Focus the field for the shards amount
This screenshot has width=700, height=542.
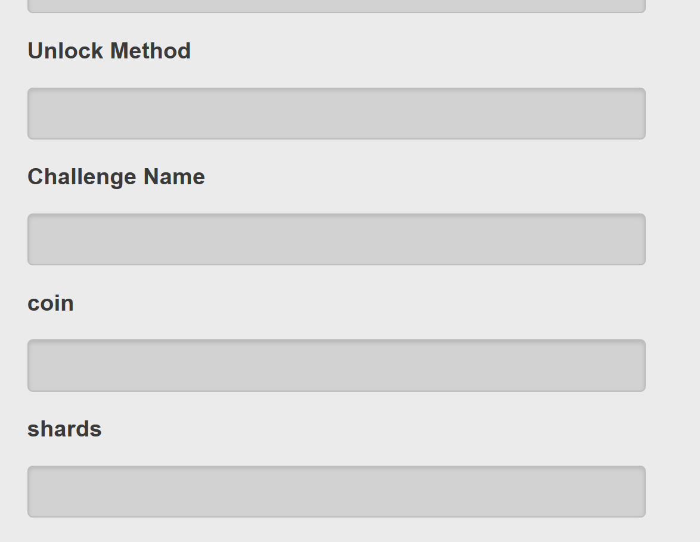(336, 491)
